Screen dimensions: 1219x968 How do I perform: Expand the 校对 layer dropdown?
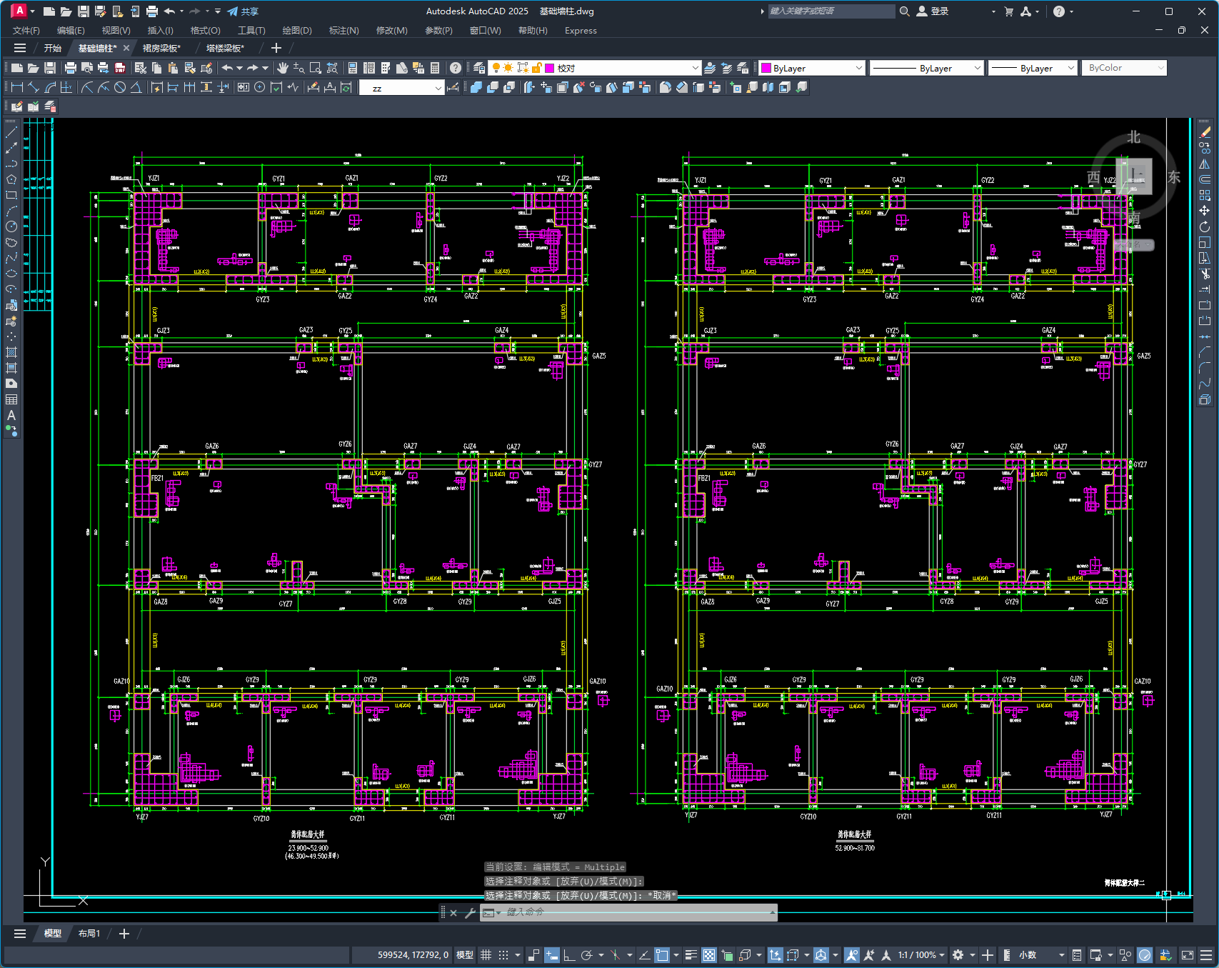[x=695, y=68]
